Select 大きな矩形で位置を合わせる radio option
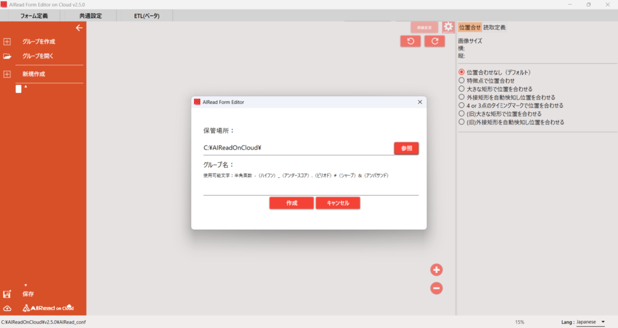 point(462,89)
